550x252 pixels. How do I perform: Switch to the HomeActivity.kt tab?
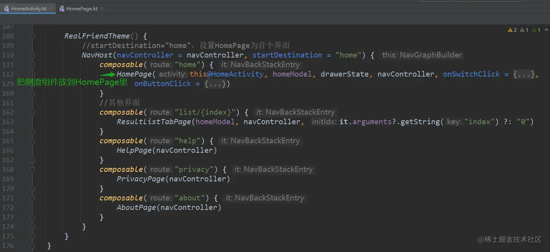point(29,8)
